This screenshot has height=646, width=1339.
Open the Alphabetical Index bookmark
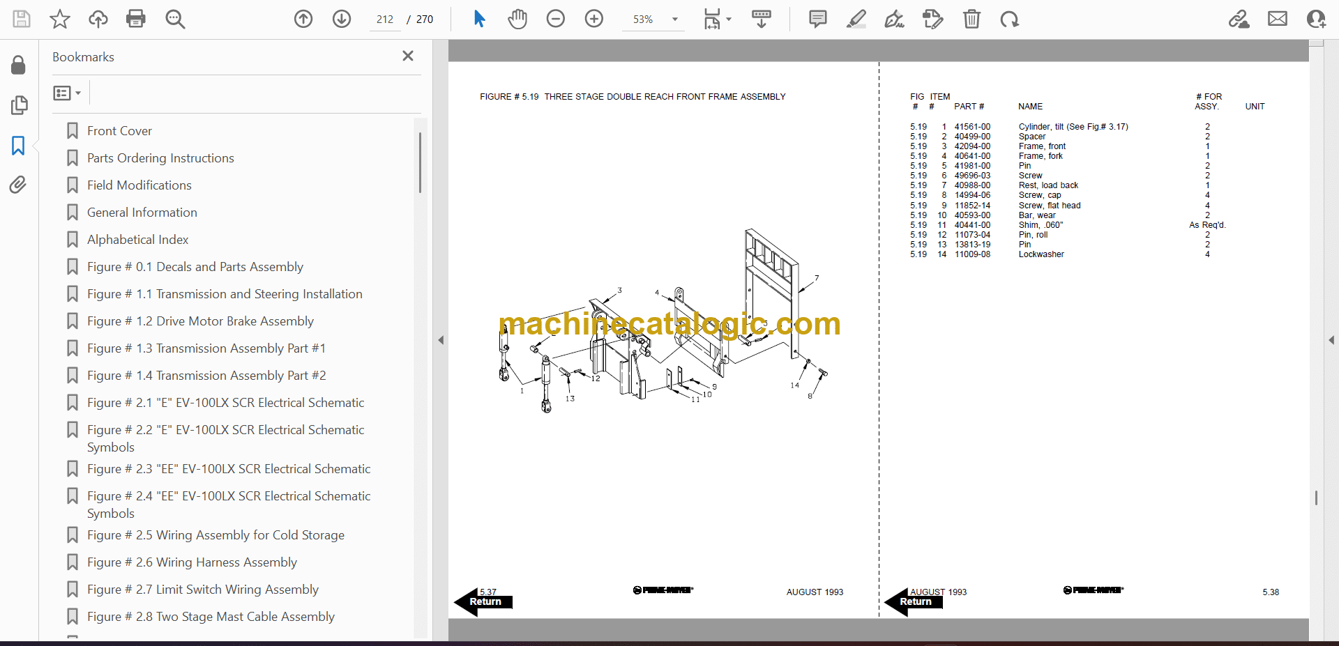[x=138, y=240]
